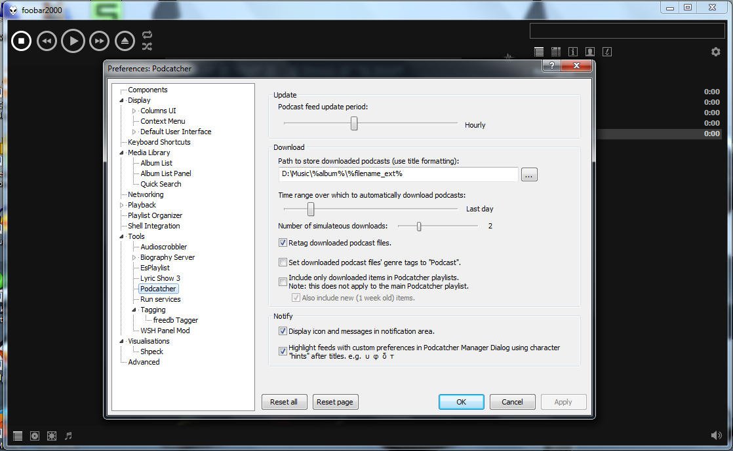
Task: Open the Lyric Show 3 preferences page
Action: 160,278
